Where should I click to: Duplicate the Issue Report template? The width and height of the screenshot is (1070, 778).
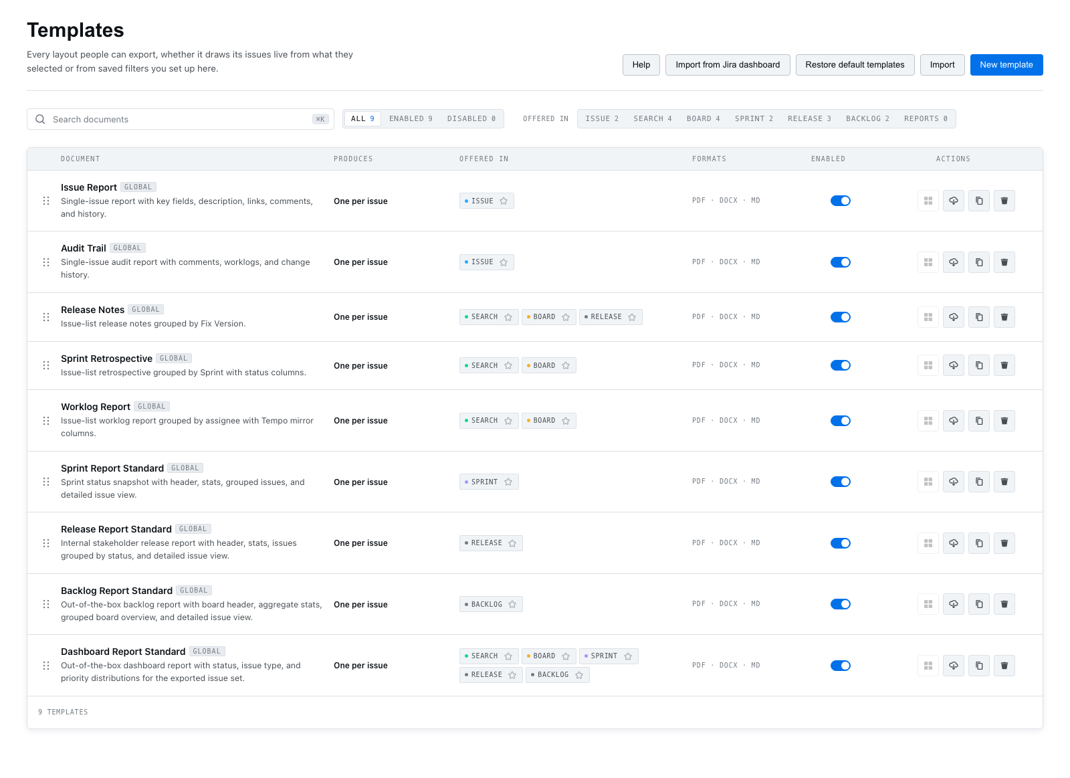point(978,201)
